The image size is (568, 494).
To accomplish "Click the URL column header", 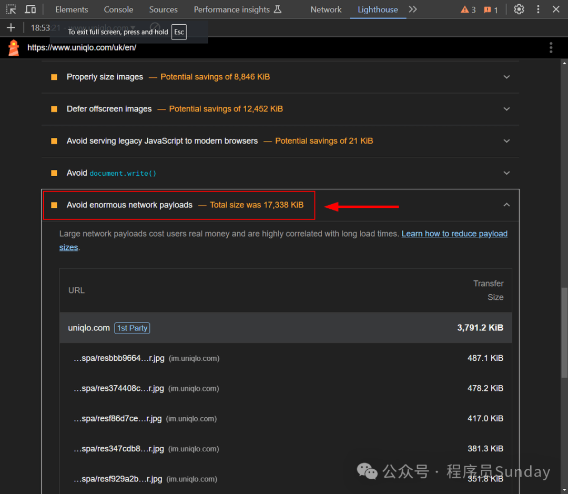I will [x=76, y=290].
